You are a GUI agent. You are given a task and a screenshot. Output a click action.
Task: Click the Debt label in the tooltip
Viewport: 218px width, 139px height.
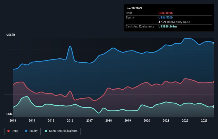click(x=129, y=13)
